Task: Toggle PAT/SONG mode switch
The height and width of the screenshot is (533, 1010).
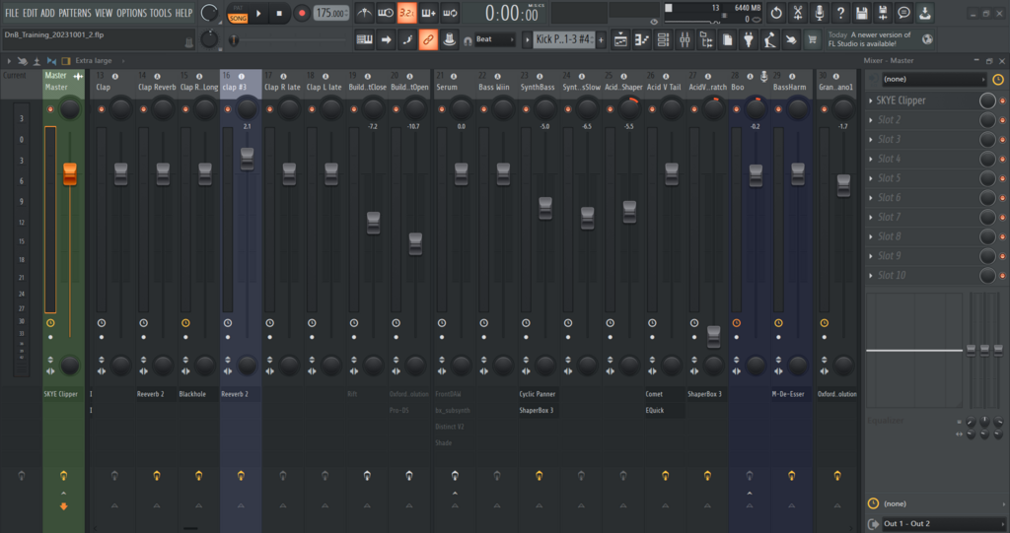Action: click(238, 14)
